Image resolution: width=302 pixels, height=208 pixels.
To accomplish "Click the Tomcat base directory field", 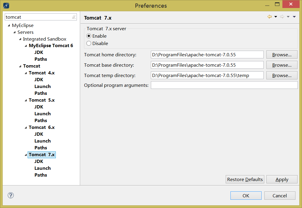I will tap(207, 65).
